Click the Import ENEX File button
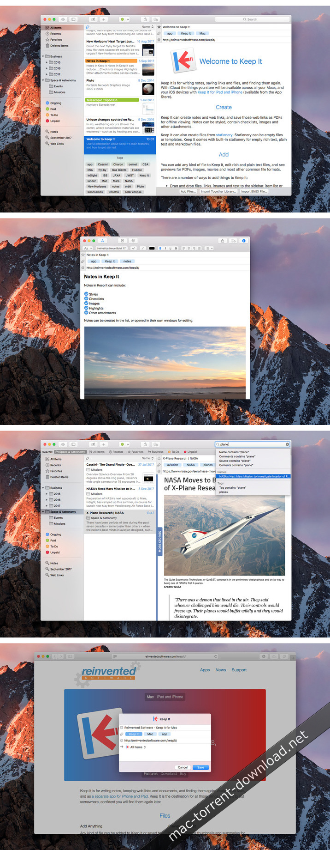This screenshot has width=330, height=850. (x=253, y=191)
